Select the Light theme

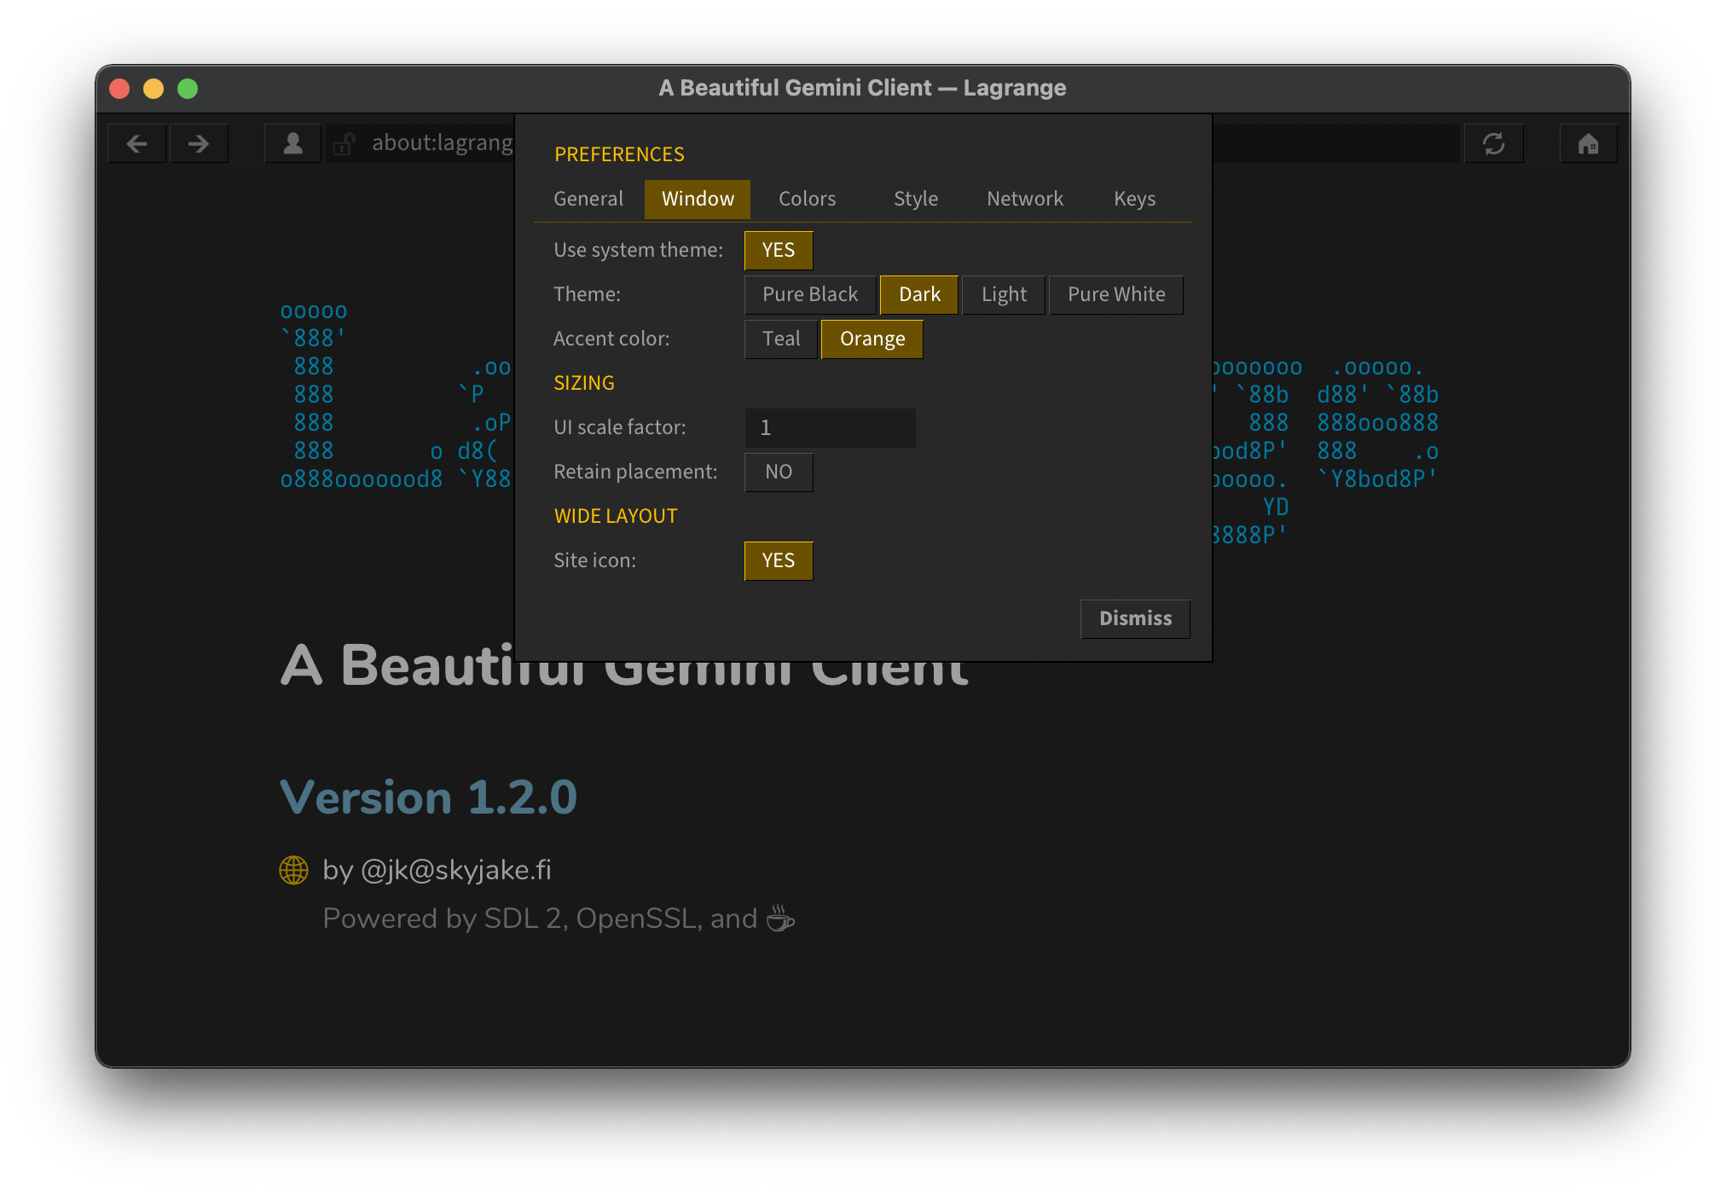click(1004, 294)
